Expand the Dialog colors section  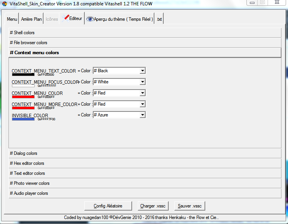(x=145, y=153)
